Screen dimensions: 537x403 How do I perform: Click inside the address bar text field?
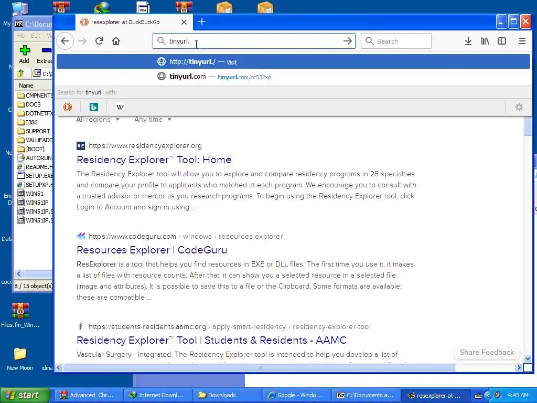click(253, 41)
